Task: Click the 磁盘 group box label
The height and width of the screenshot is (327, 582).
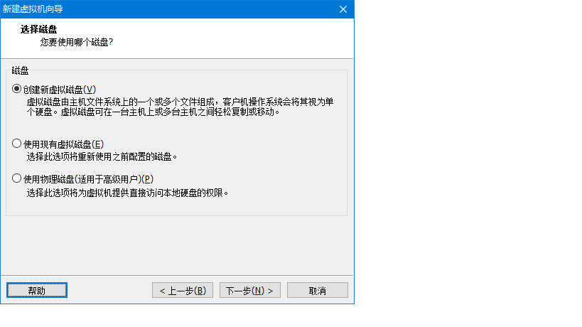Action: coord(20,70)
